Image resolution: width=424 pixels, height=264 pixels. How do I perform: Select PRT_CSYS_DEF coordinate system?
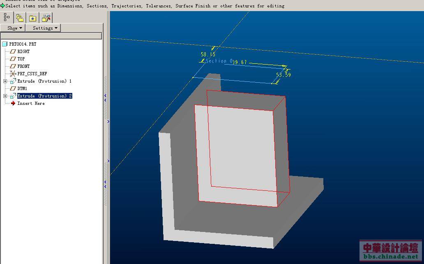coord(32,74)
